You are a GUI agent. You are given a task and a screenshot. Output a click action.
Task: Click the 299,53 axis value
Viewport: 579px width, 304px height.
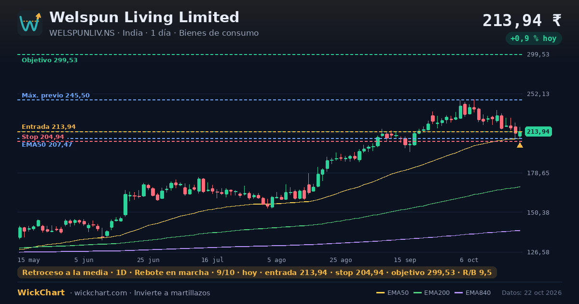(539, 55)
